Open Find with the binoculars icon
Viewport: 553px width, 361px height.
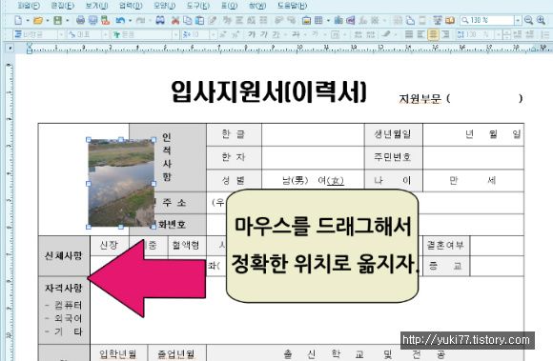pos(160,20)
